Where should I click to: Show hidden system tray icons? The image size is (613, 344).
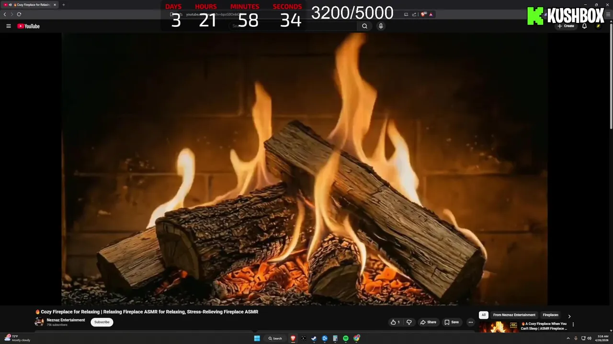click(568, 338)
